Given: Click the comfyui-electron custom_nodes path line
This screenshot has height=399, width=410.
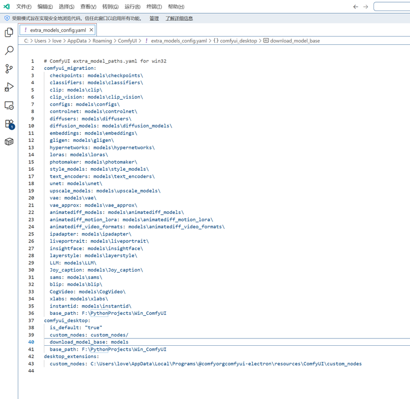Looking at the screenshot, I should pyautogui.click(x=206, y=364).
